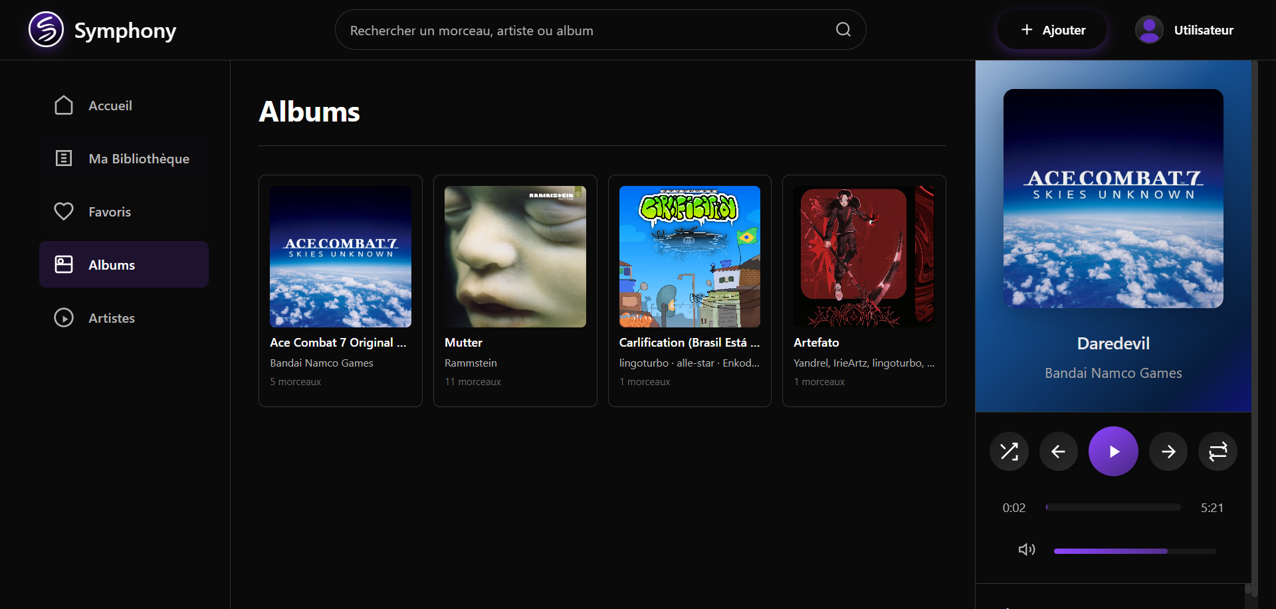Click the search magnifier icon
1276x609 pixels.
843,30
